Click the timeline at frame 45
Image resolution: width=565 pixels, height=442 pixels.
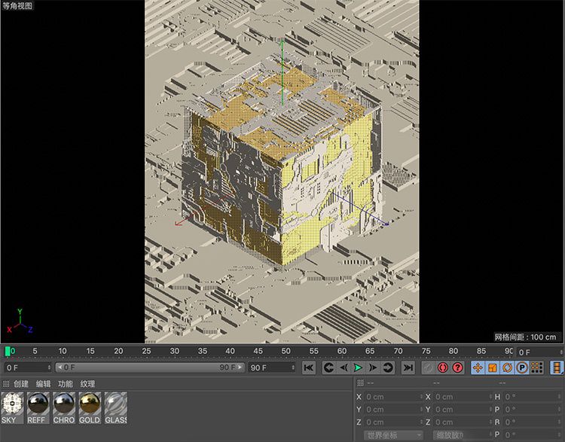tap(258, 352)
